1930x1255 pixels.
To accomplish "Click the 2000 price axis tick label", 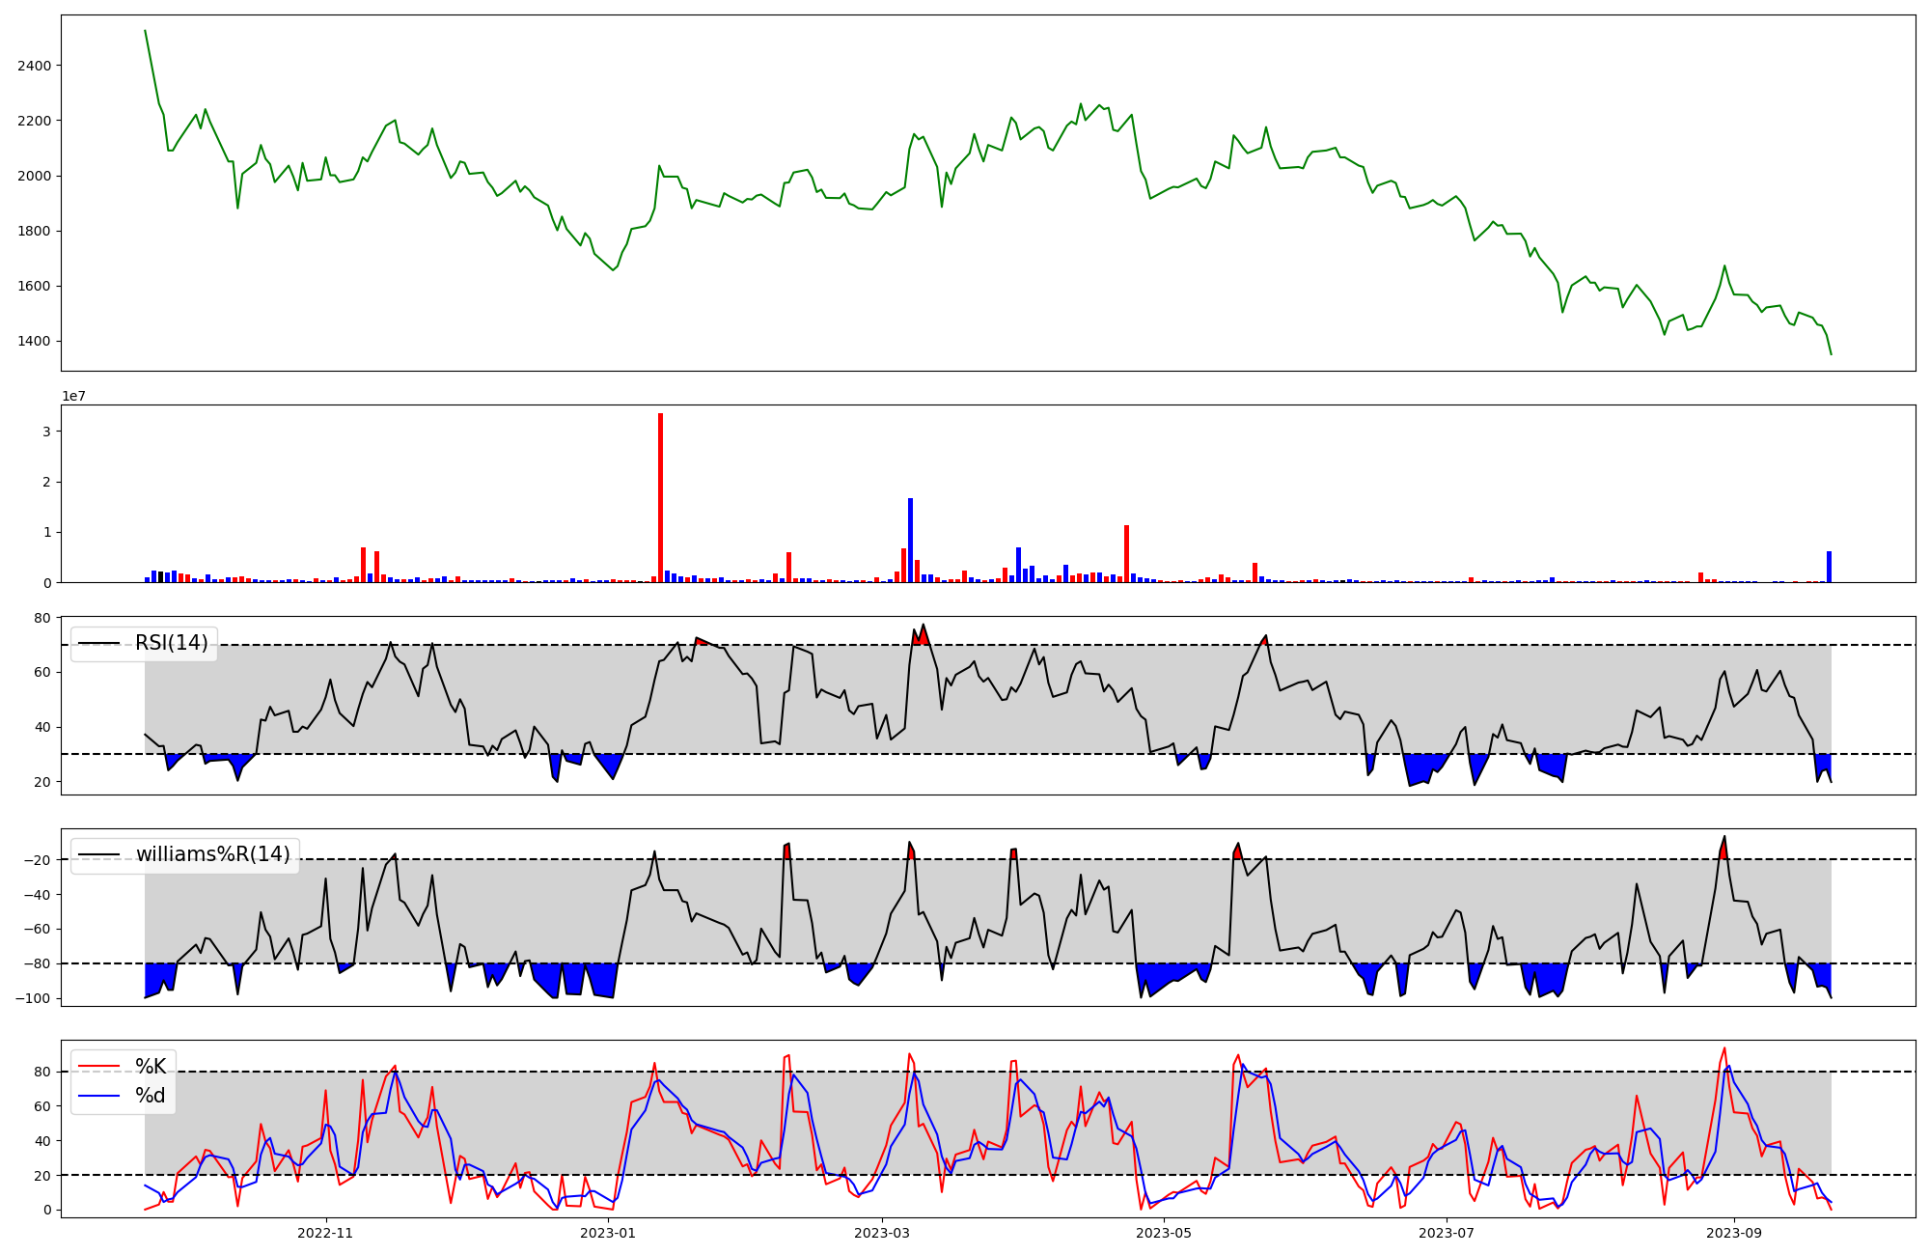I will tap(34, 176).
